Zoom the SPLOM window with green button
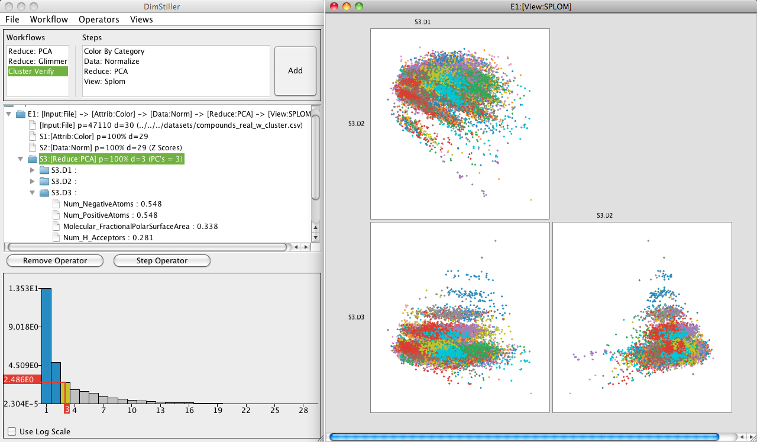This screenshot has width=757, height=442. 358,7
